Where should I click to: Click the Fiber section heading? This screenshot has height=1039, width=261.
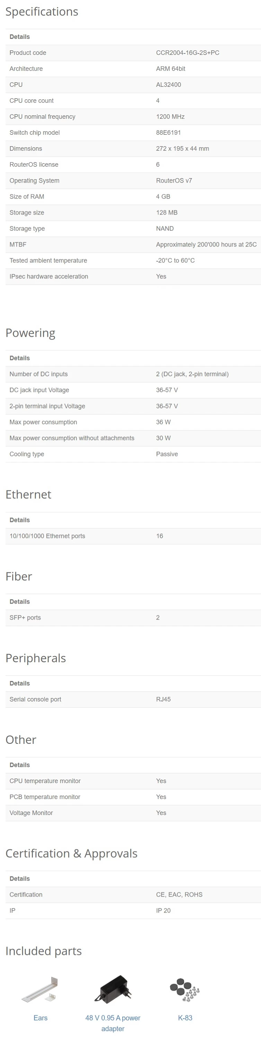[x=18, y=576]
